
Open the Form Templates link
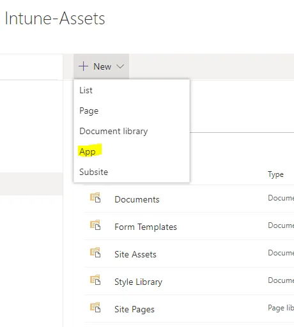146,227
